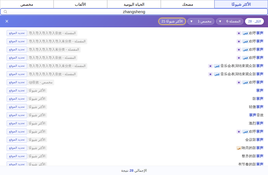
Task: Open the الحياة اليومية tab
Action: (134, 4)
